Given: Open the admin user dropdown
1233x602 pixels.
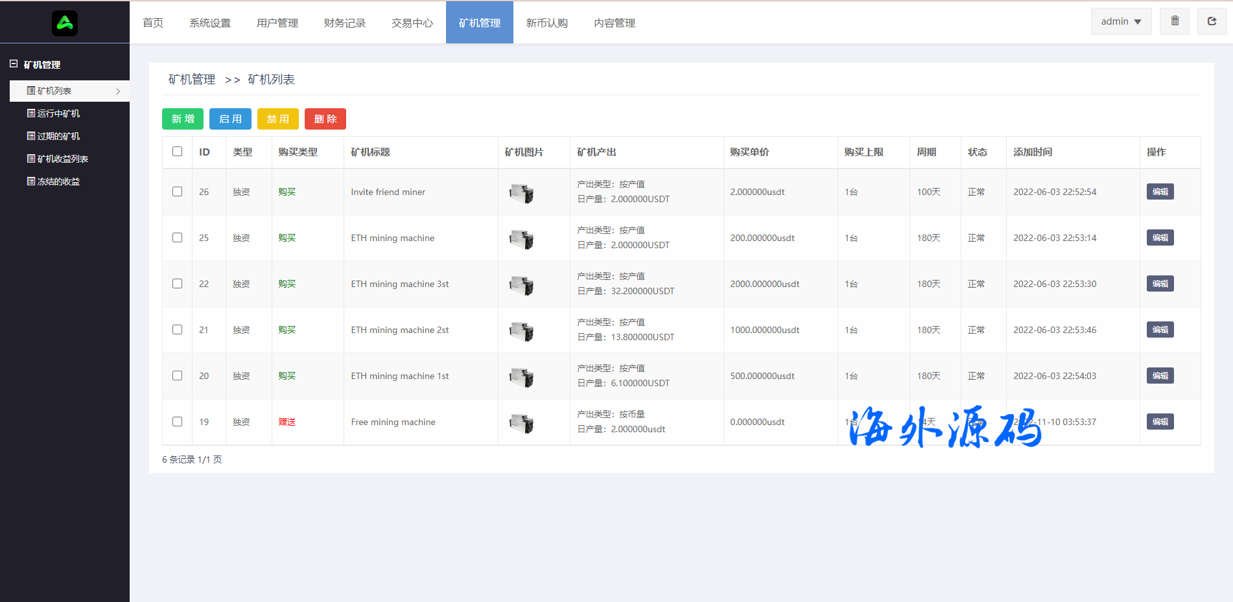Looking at the screenshot, I should coord(1121,21).
